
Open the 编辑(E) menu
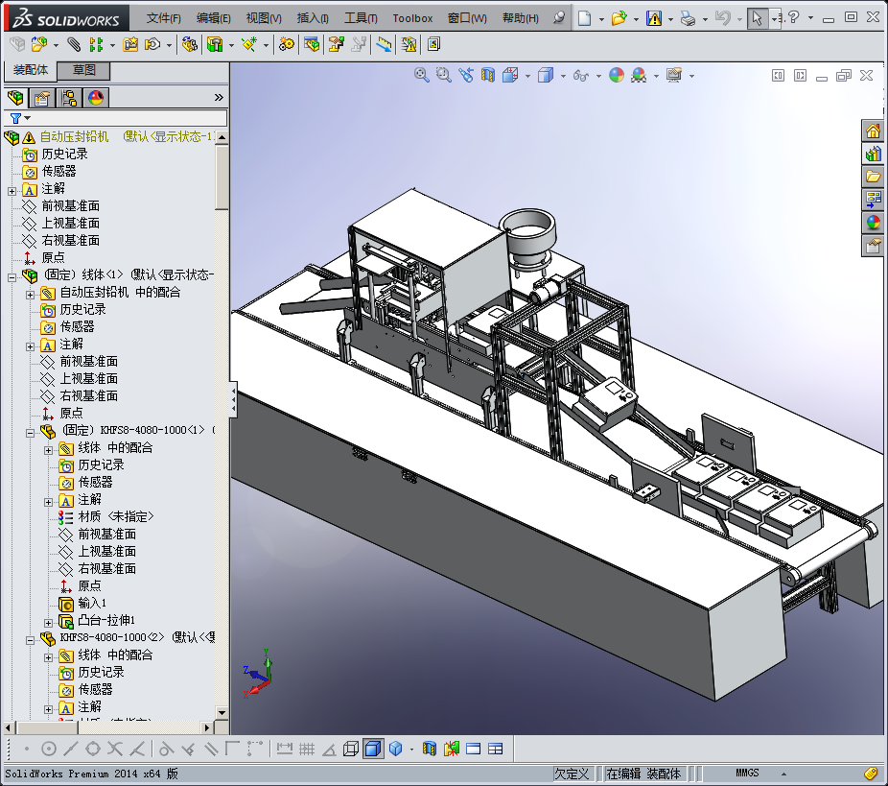214,18
